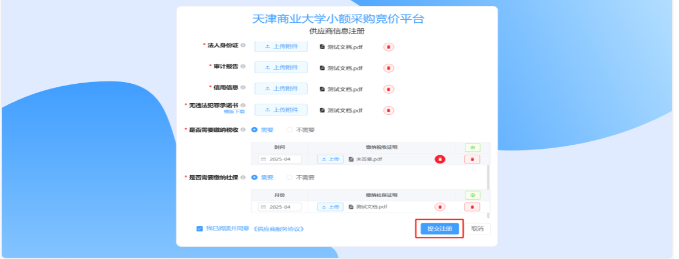Delete the tax certificate table row
The image size is (679, 259).
[x=472, y=159]
